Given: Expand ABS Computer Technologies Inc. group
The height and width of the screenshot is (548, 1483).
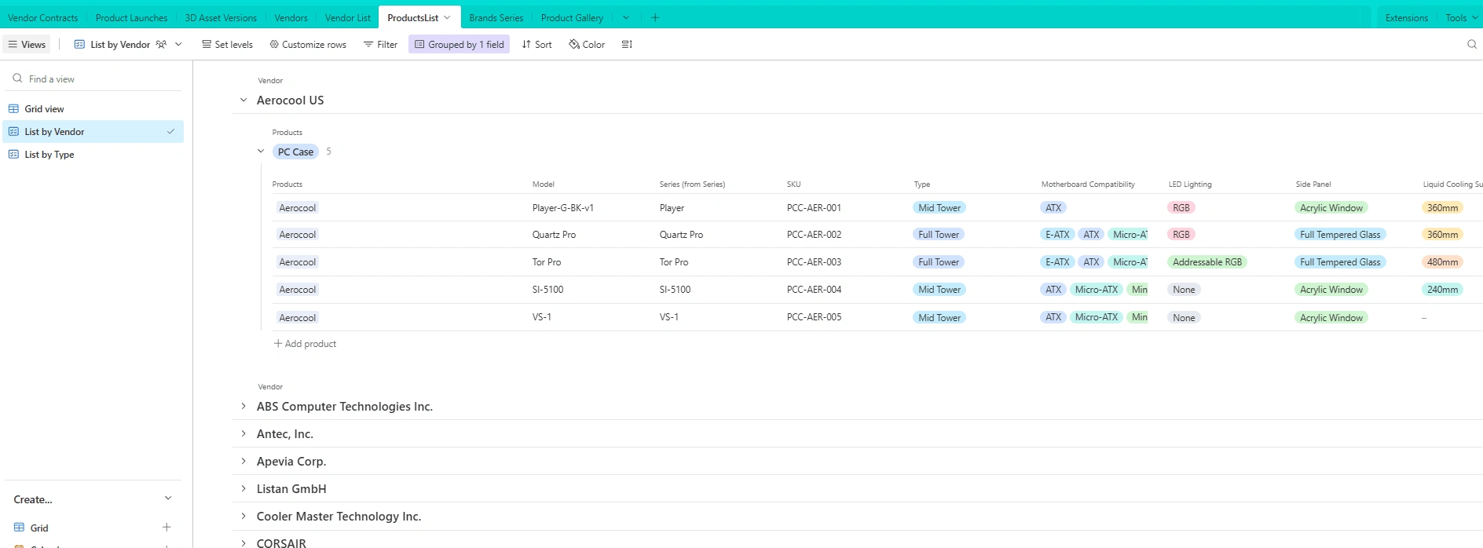Looking at the screenshot, I should coord(244,407).
